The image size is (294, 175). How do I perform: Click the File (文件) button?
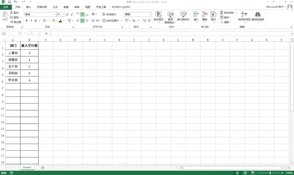5,7
